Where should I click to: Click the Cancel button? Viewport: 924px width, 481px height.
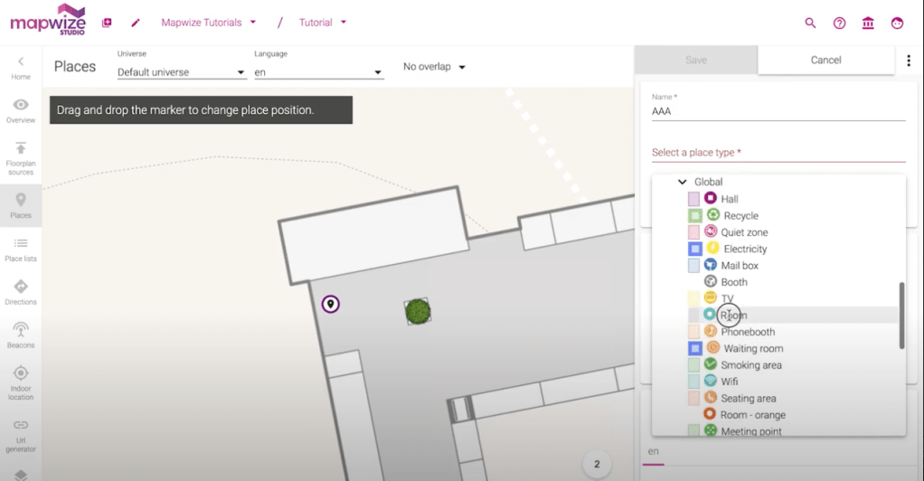825,61
